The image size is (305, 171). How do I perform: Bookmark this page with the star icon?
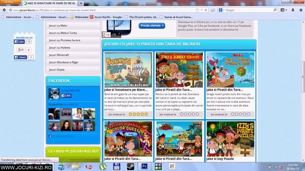197,10
